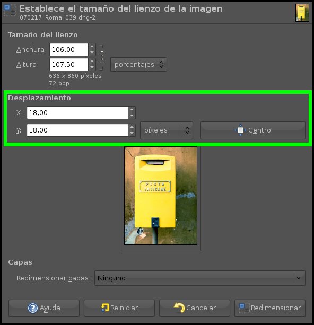Click the Ayuda help button
The image size is (314, 325).
pyautogui.click(x=44, y=308)
